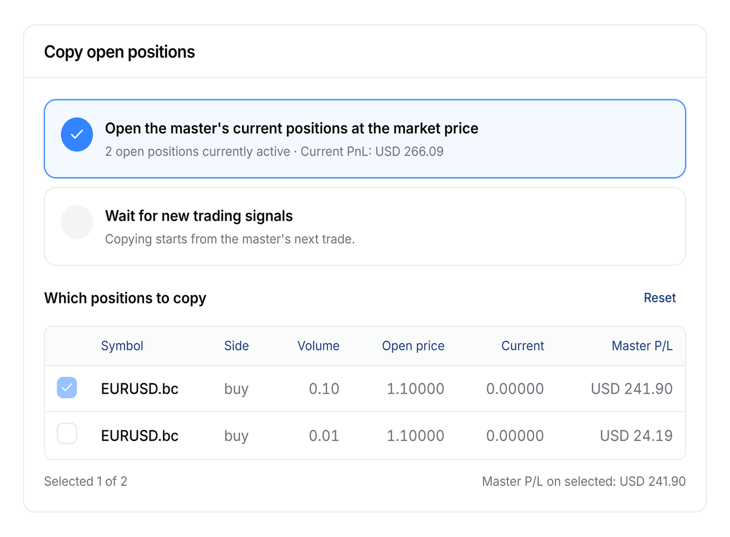Click the Current column header
This screenshot has width=730, height=537.
[x=523, y=346]
